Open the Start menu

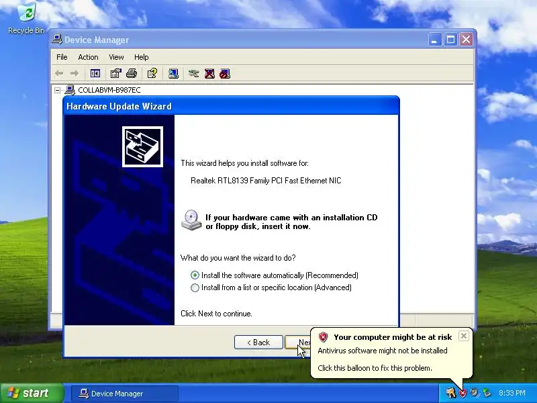point(32,393)
